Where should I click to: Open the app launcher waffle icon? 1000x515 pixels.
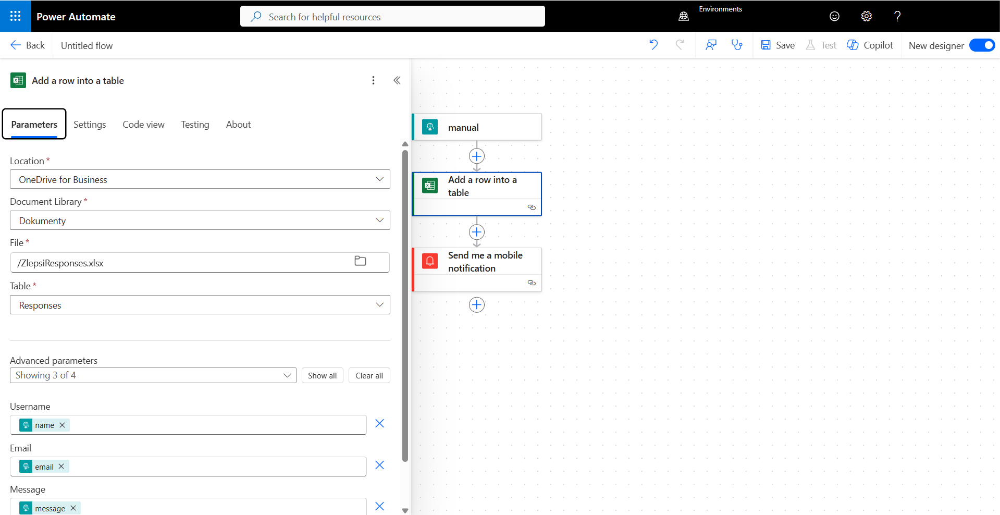tap(16, 16)
